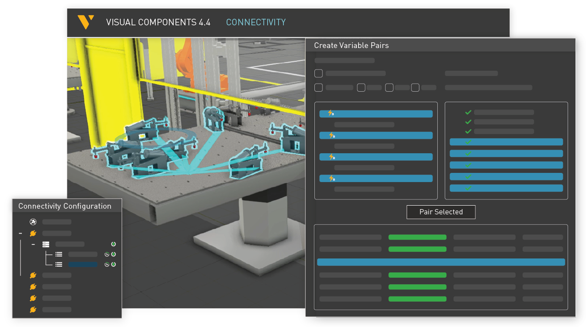586x327 pixels.
Task: Click the clock icon on the first server child row
Action: click(106, 254)
